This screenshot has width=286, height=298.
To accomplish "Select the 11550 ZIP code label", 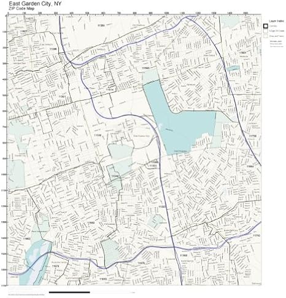I will pos(91,223).
